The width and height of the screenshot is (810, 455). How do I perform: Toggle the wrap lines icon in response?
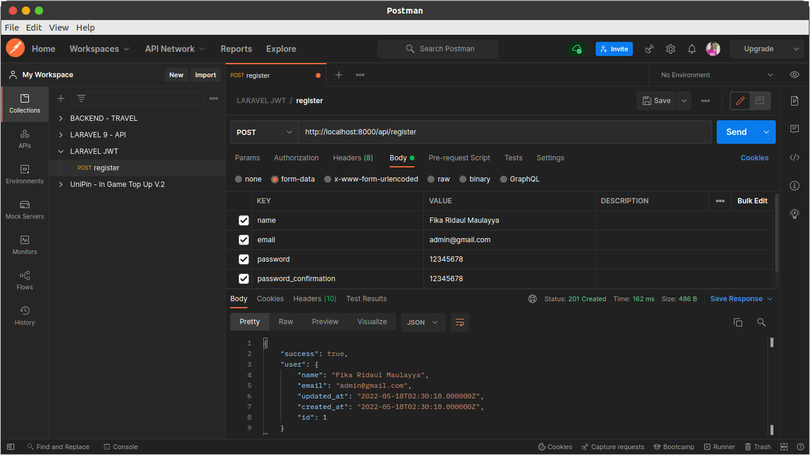tap(460, 322)
